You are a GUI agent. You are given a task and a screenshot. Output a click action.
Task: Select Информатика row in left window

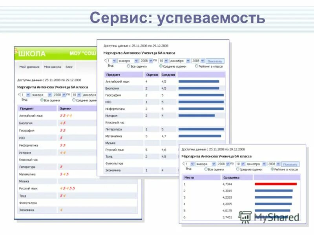pos(57,145)
